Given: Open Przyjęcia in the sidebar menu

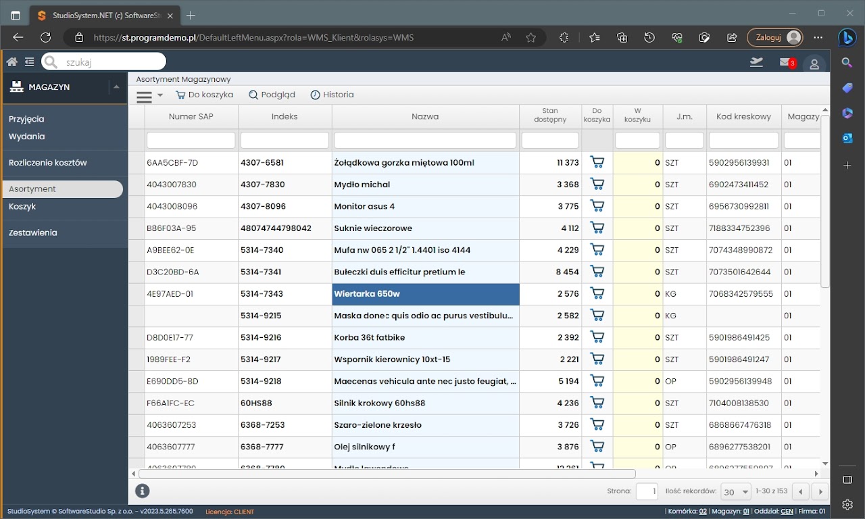Looking at the screenshot, I should (26, 119).
